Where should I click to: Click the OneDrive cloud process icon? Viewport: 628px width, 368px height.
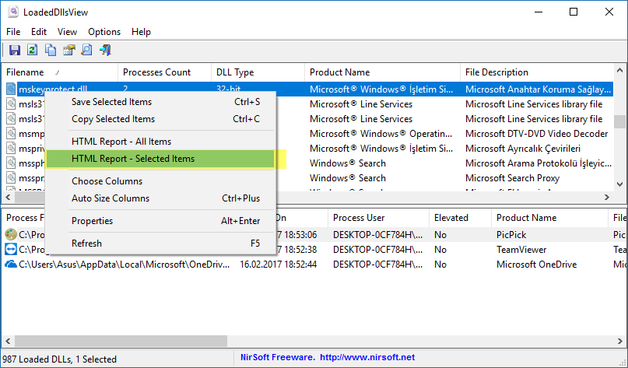pos(11,265)
